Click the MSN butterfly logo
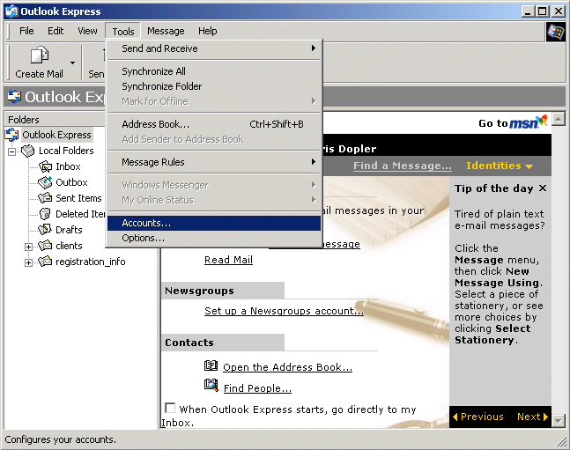 (x=542, y=120)
